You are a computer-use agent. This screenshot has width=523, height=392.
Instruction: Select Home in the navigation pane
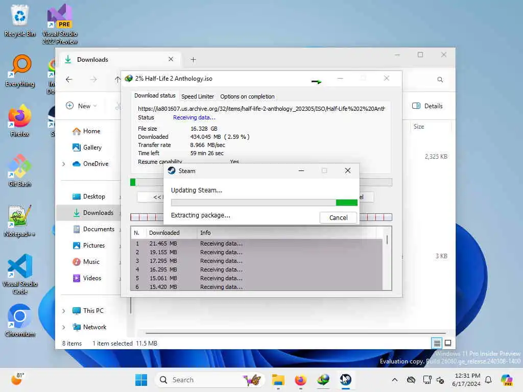coord(86,131)
